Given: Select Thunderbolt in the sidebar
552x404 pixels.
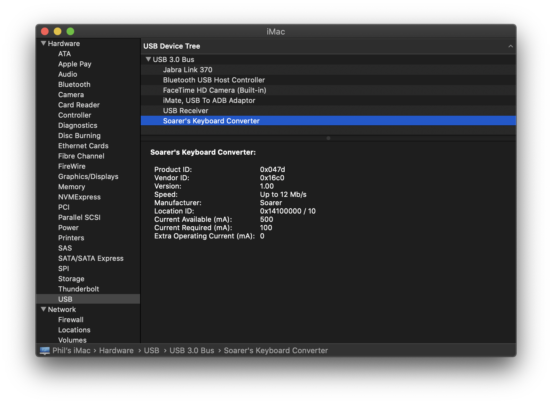Looking at the screenshot, I should point(79,289).
